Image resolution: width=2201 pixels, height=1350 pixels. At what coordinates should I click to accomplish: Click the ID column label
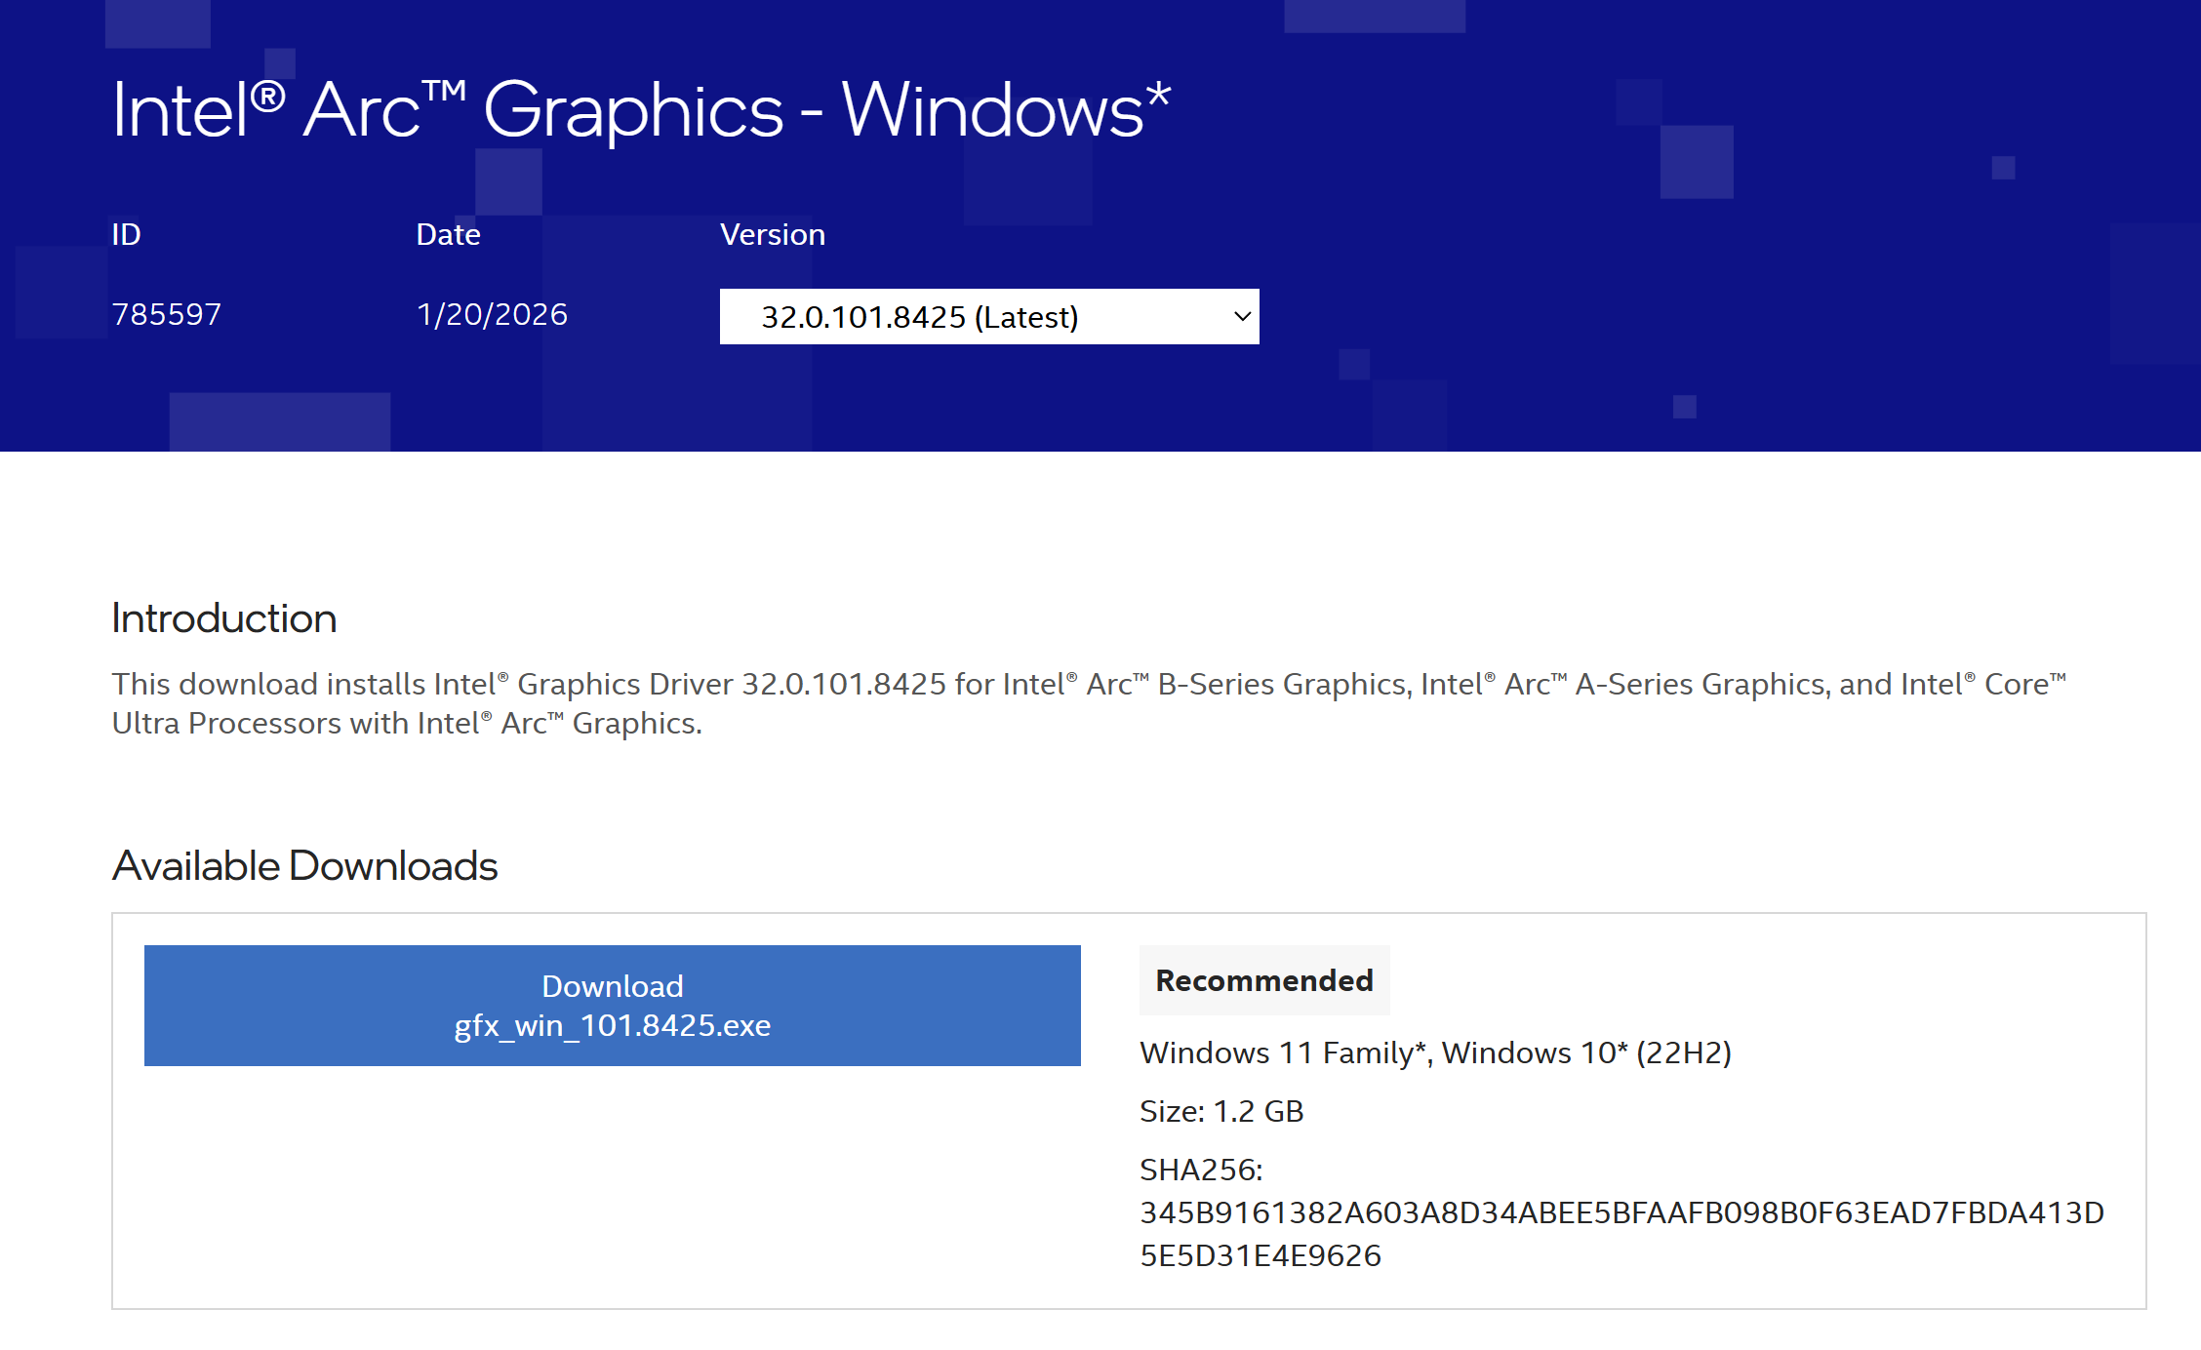126,234
